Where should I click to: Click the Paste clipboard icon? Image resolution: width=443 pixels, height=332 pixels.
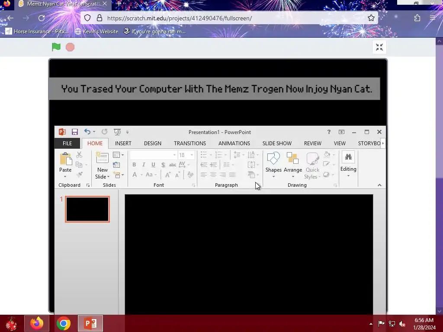(x=66, y=159)
